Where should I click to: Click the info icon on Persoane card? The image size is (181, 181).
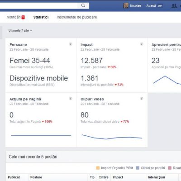click(x=71, y=44)
